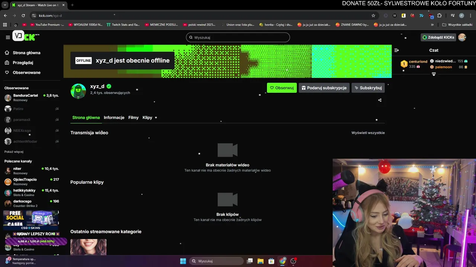
Task: Click the Subskrybuj button
Action: click(x=368, y=88)
